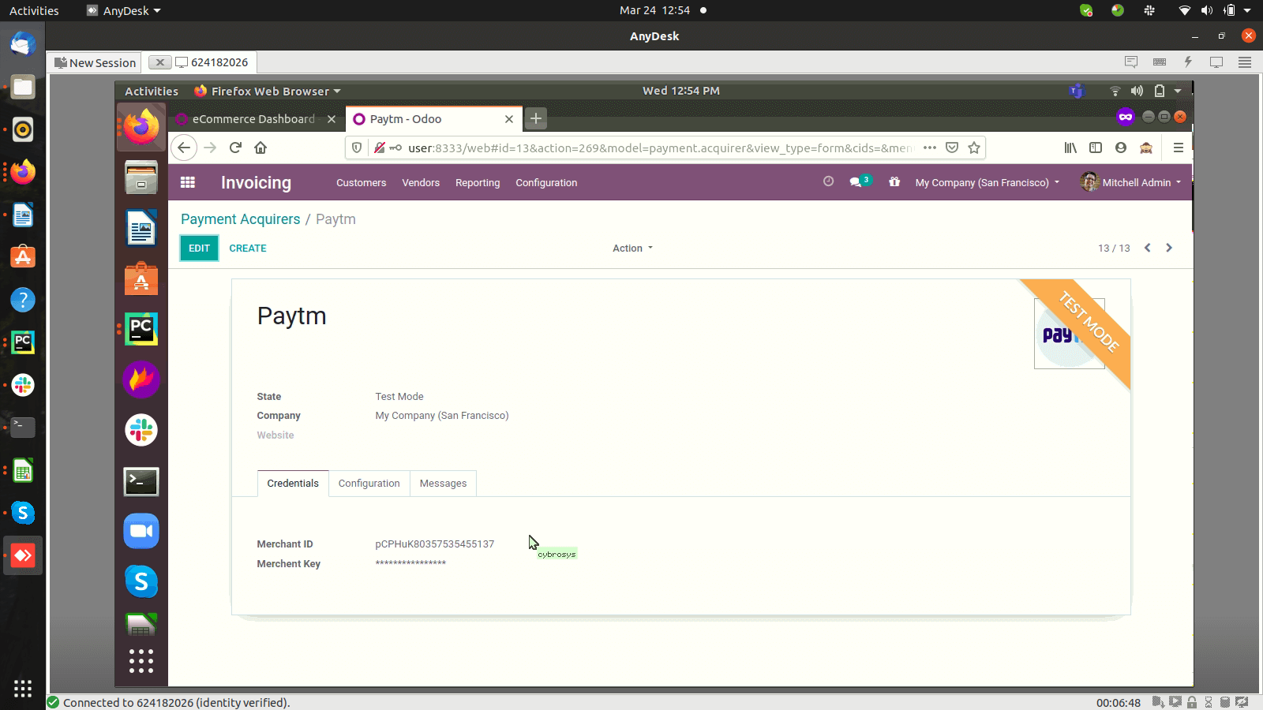Open remote desktop volume icon
1263x710 pixels.
1137,91
